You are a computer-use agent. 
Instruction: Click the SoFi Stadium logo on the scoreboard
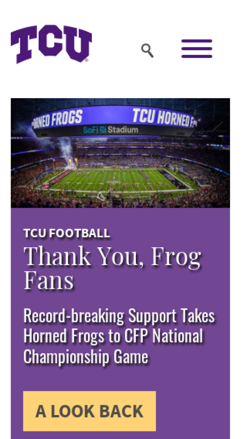(x=110, y=130)
